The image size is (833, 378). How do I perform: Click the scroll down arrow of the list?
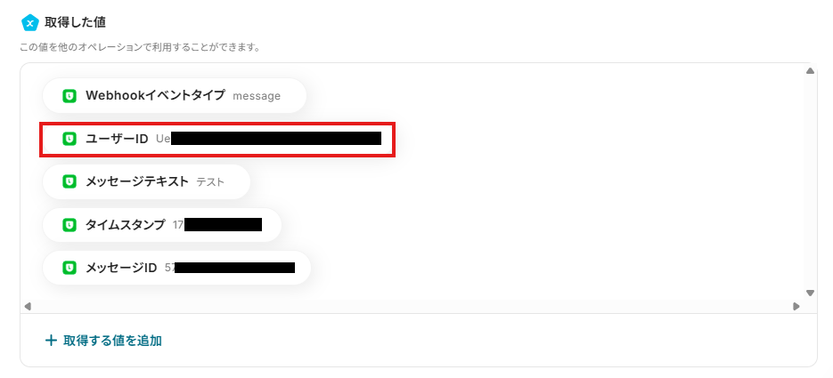click(810, 293)
